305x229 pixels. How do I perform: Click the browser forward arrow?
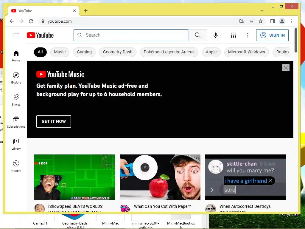tap(21, 21)
